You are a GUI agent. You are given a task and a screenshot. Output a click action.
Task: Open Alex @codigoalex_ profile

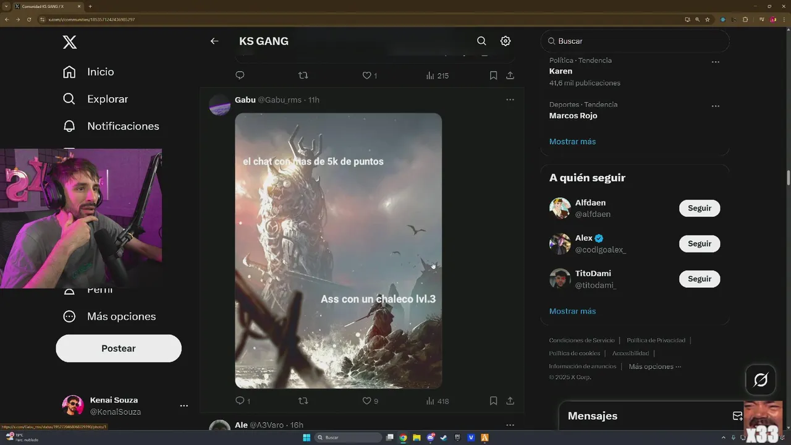click(x=560, y=244)
